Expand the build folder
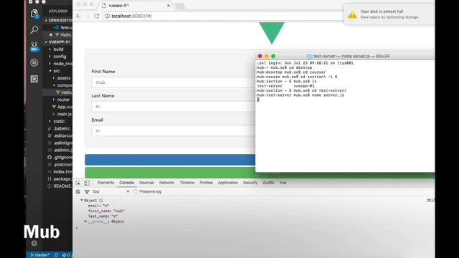 coord(58,49)
